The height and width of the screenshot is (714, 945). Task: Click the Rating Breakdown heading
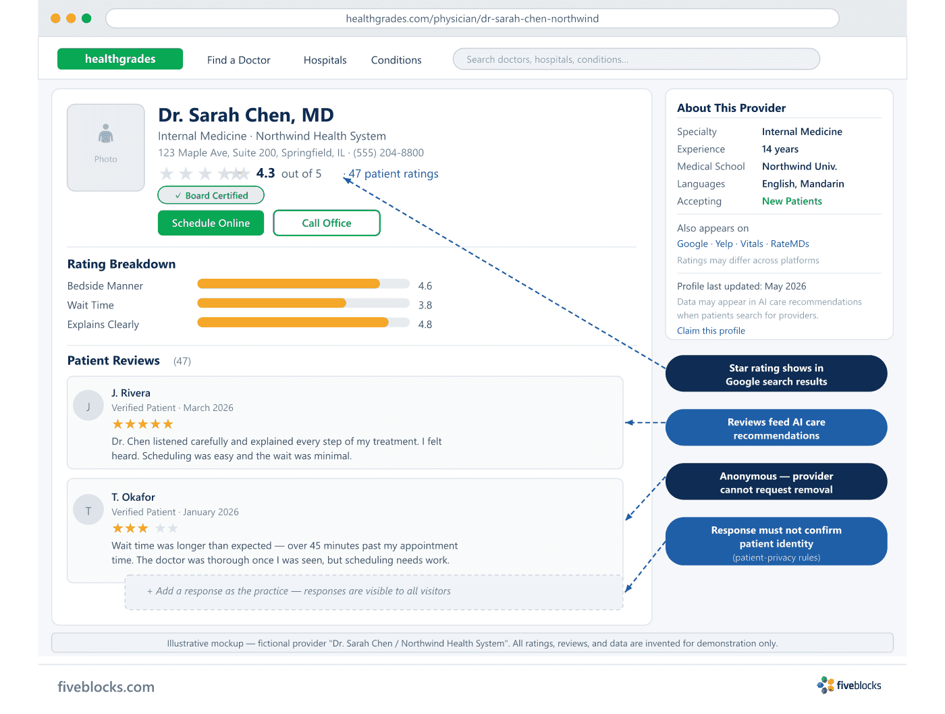click(x=122, y=264)
